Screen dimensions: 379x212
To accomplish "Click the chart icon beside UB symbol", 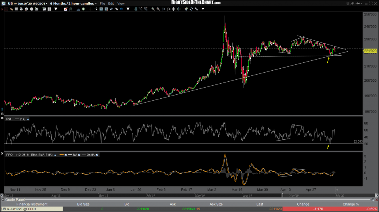I will coord(3,3).
